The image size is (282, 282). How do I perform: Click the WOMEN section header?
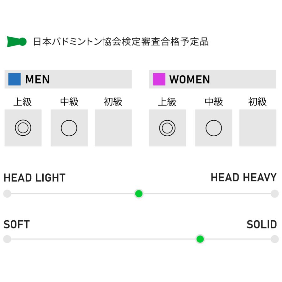pyautogui.click(x=213, y=79)
